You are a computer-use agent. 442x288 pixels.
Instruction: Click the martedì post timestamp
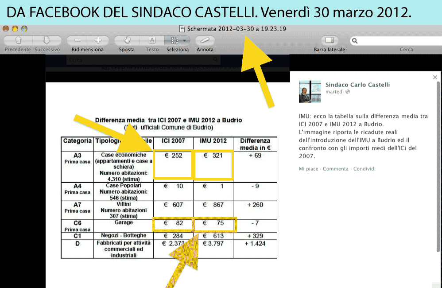tap(335, 92)
